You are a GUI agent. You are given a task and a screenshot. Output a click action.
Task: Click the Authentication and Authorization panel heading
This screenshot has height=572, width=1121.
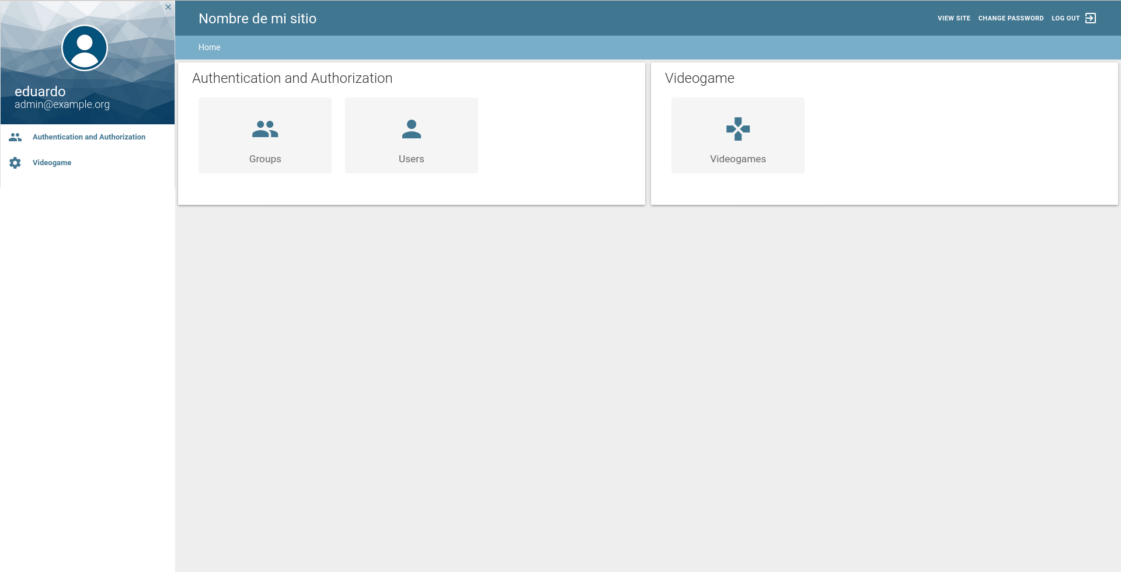[292, 78]
